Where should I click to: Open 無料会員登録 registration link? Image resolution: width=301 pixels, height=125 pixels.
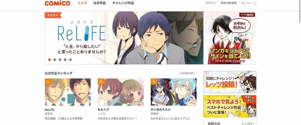coord(229,3)
